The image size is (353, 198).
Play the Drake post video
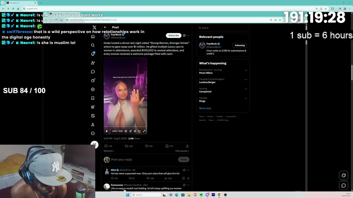pyautogui.click(x=107, y=131)
